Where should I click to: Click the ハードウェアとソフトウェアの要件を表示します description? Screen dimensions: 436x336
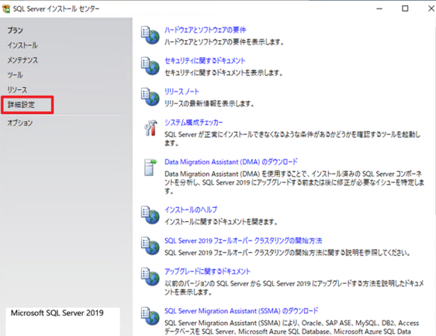point(224,42)
